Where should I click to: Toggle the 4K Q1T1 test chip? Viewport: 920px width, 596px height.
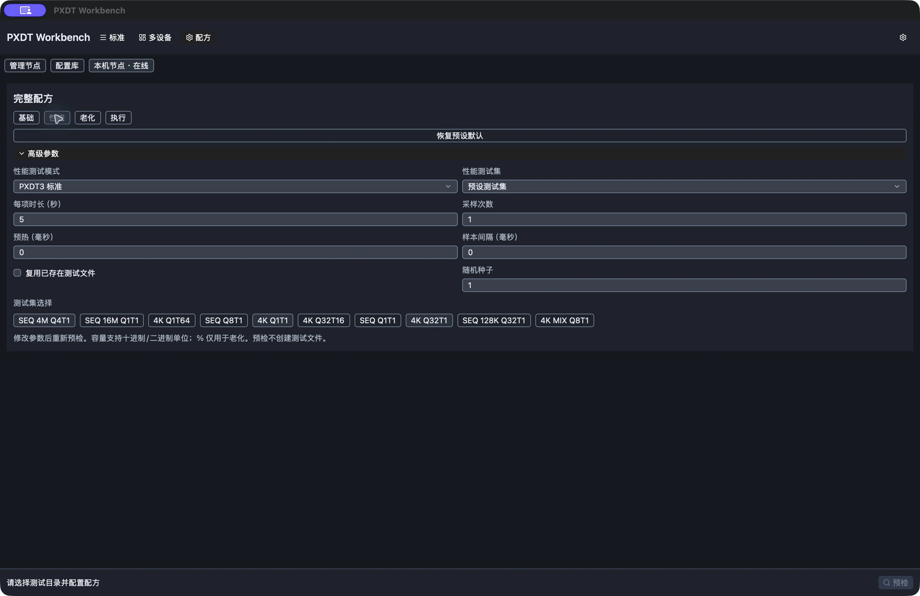[x=272, y=320]
